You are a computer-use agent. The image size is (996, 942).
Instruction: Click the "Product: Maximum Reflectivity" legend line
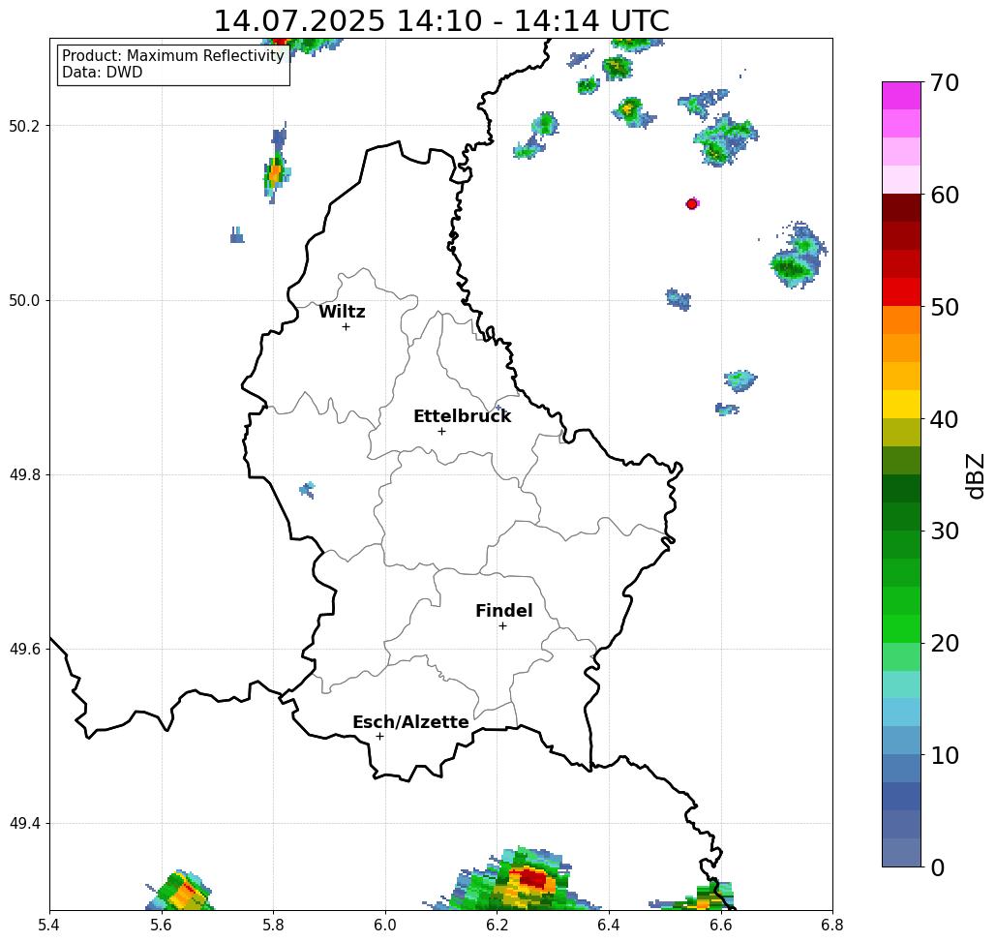tap(172, 56)
